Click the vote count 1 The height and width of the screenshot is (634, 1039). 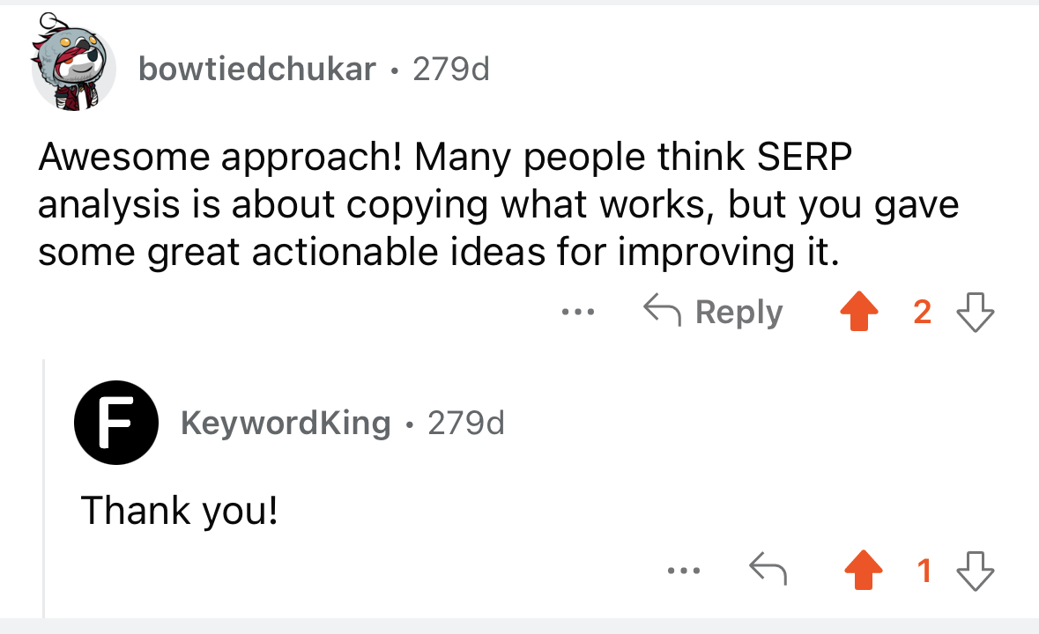pos(924,571)
